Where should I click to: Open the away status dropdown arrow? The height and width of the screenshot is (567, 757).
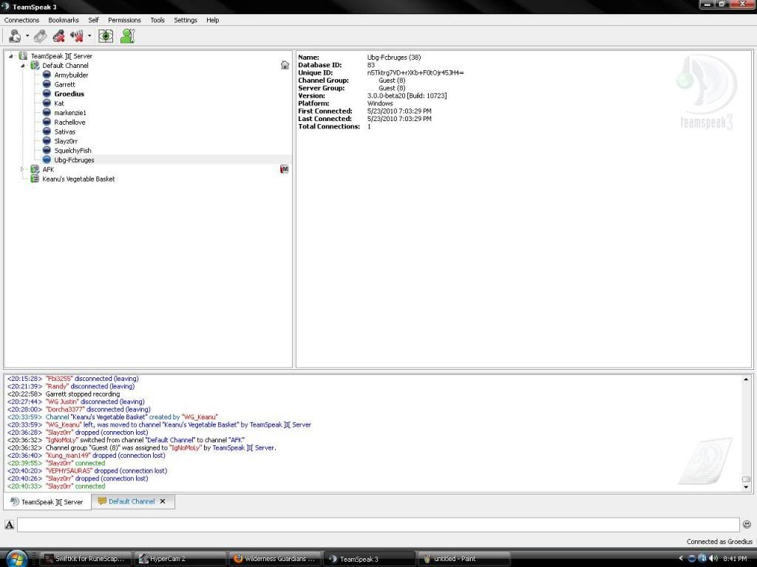click(x=27, y=35)
